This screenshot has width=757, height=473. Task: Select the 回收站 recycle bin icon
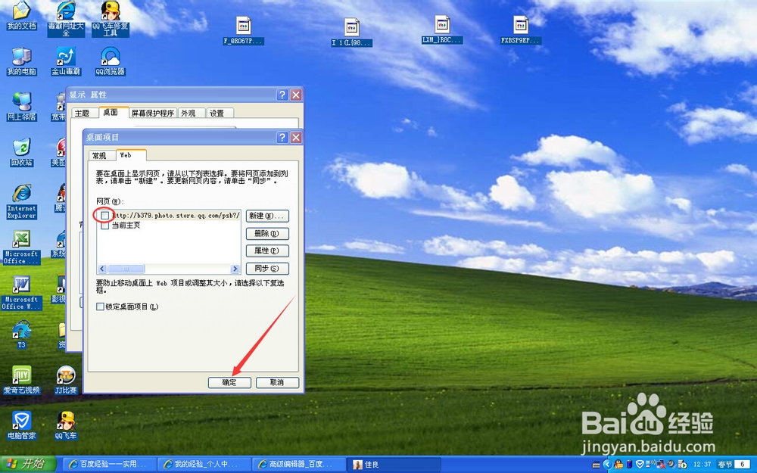[21, 152]
